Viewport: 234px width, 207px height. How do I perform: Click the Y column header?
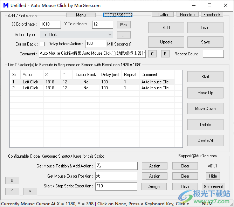[67, 75]
